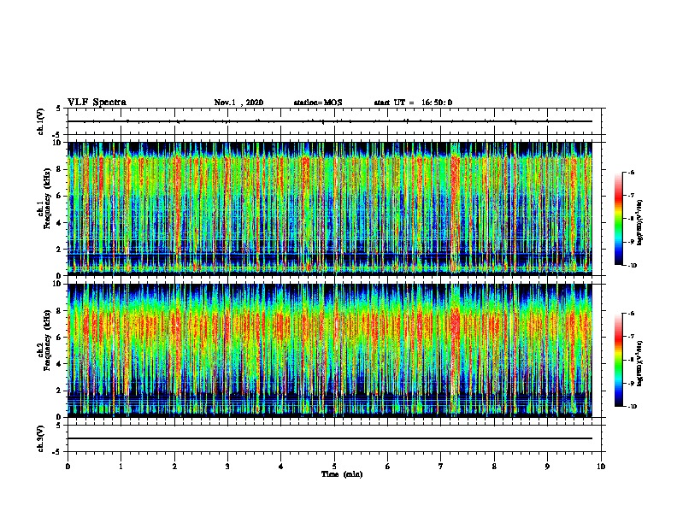This screenshot has height=523, width=677.
Task: Click the ch.1 voltage waveform trace
Action: [330, 121]
